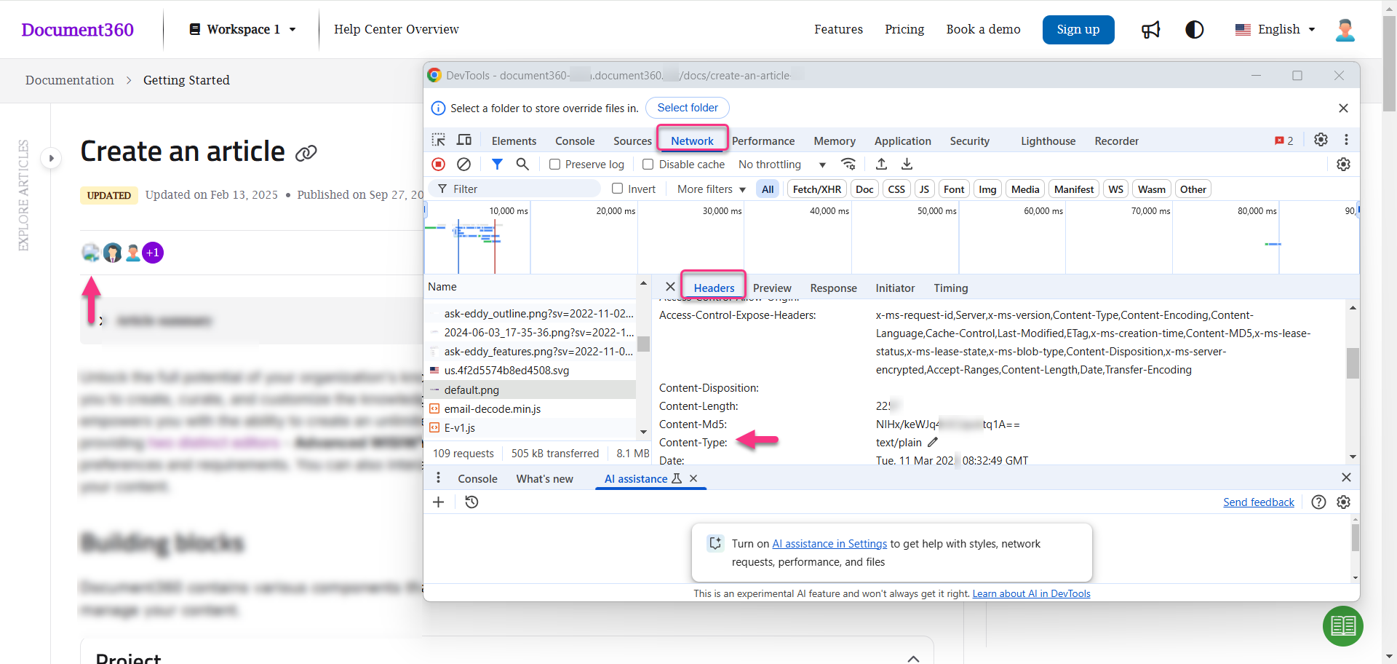Viewport: 1397px width, 664px height.
Task: Open the More filters dropdown
Action: pos(712,189)
